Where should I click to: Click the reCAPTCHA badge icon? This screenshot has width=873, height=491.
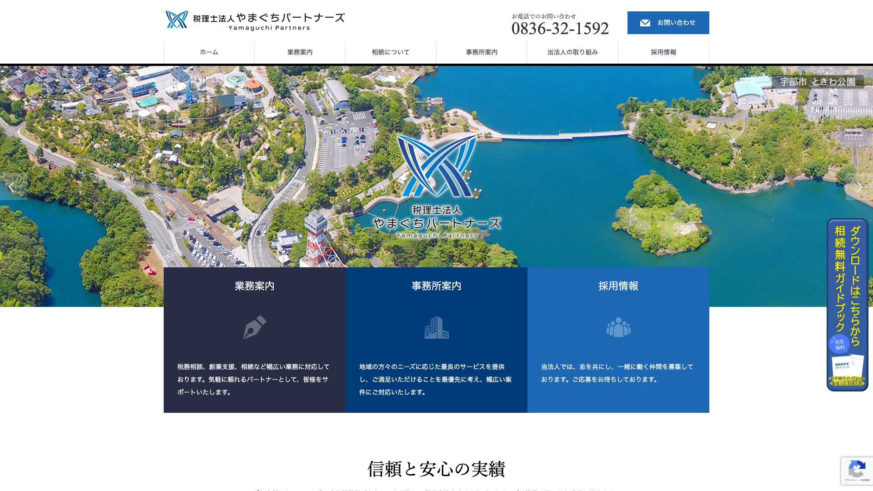(x=857, y=470)
